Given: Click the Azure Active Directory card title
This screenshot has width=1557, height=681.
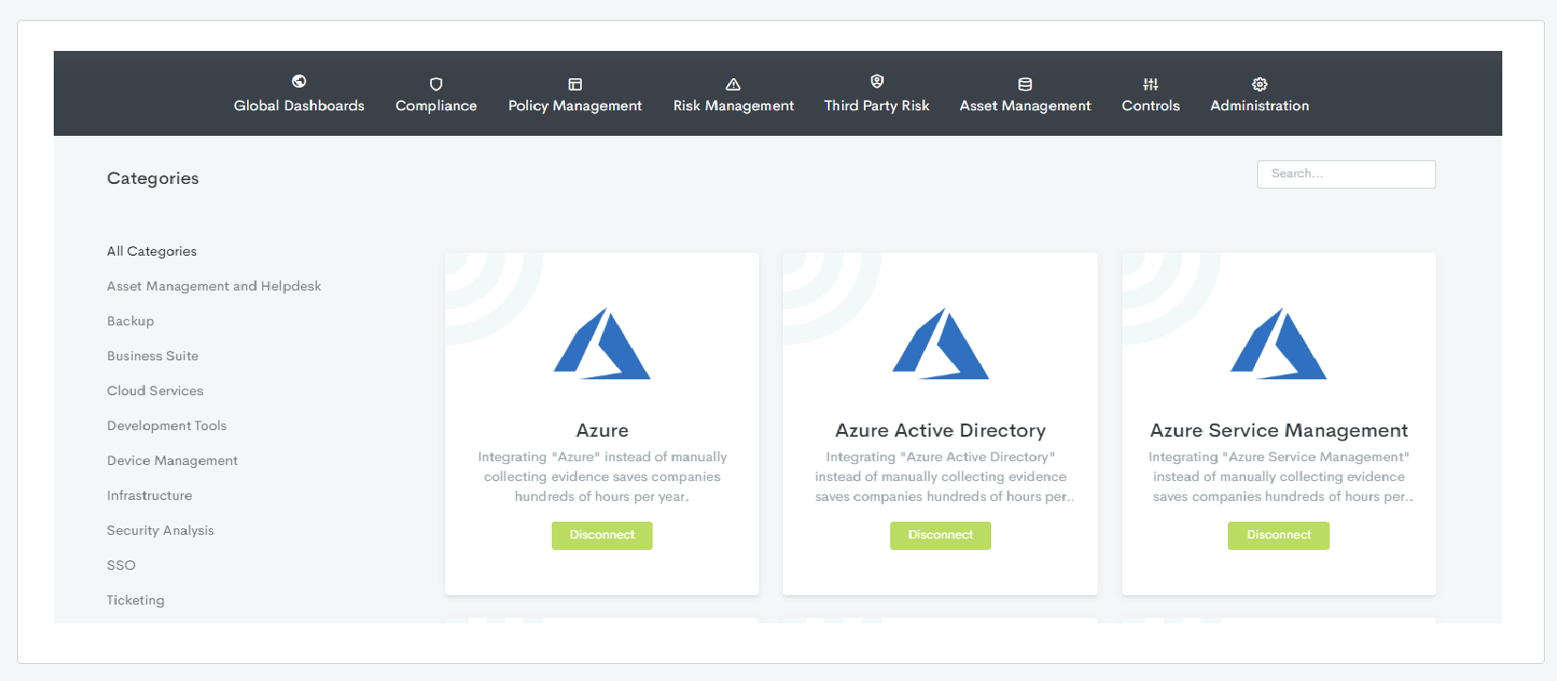Looking at the screenshot, I should 940,430.
